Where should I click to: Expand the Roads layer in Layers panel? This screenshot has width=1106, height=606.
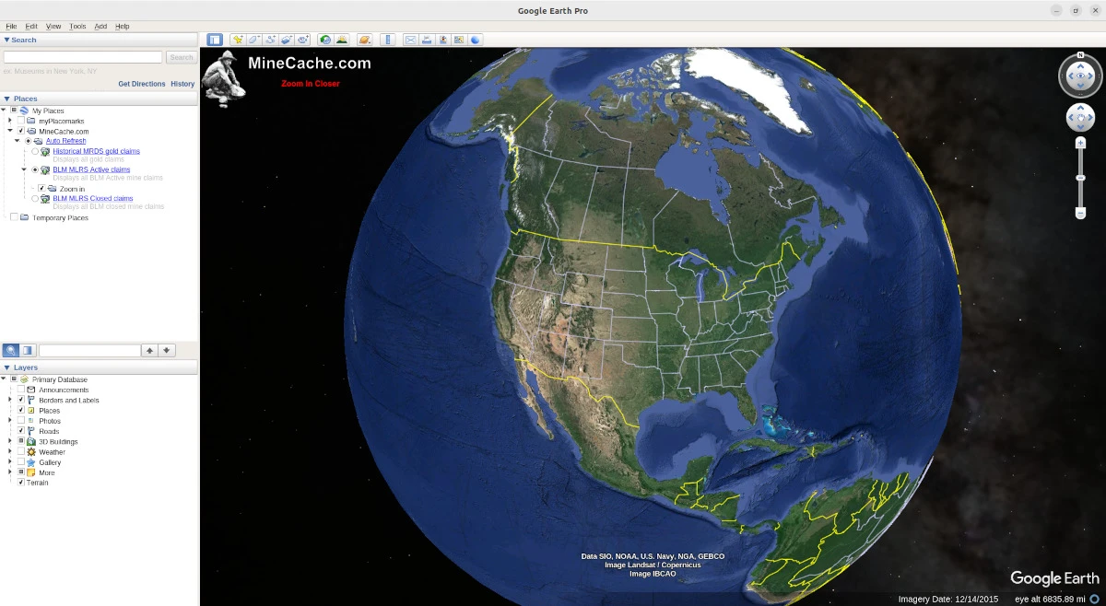coord(9,430)
